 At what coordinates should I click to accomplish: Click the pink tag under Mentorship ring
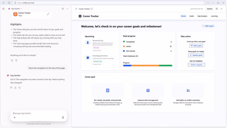96,48
